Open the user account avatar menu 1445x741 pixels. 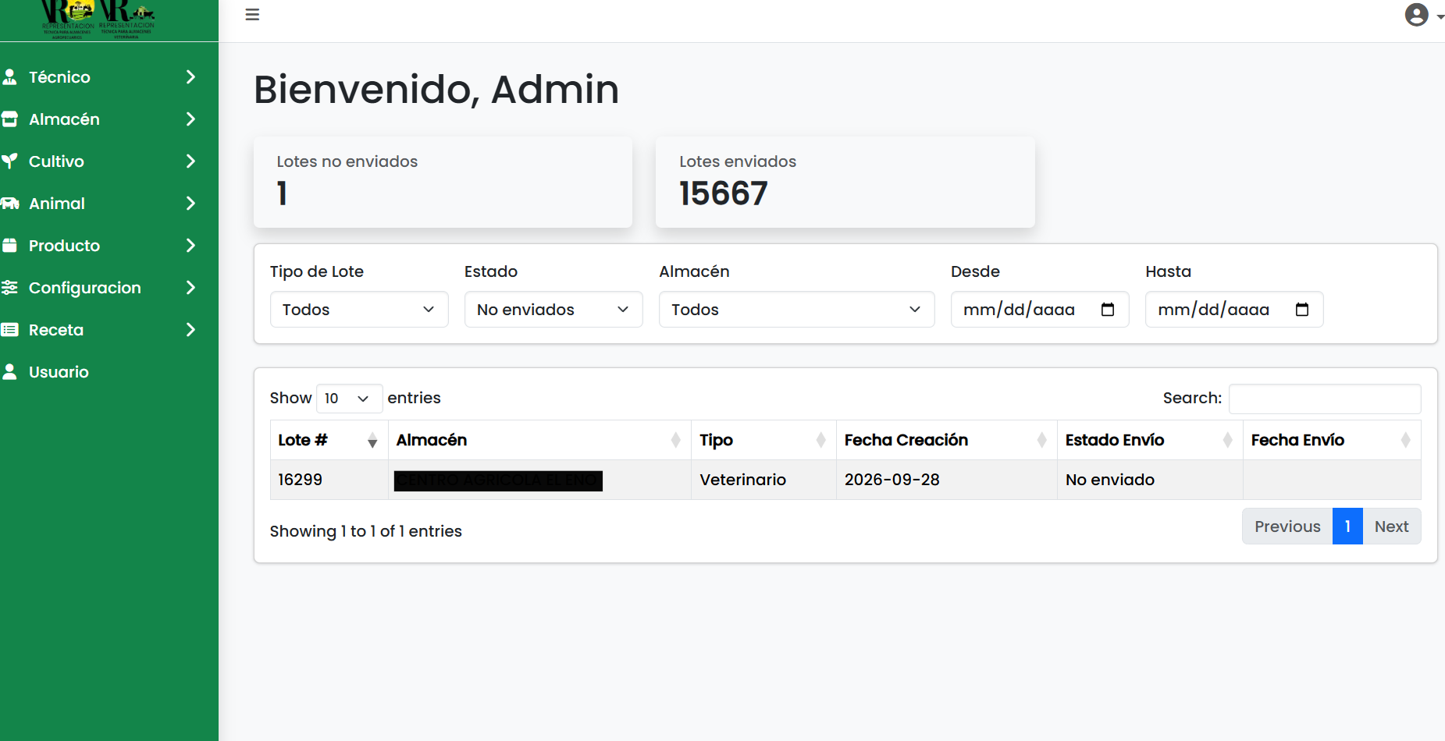[1424, 15]
